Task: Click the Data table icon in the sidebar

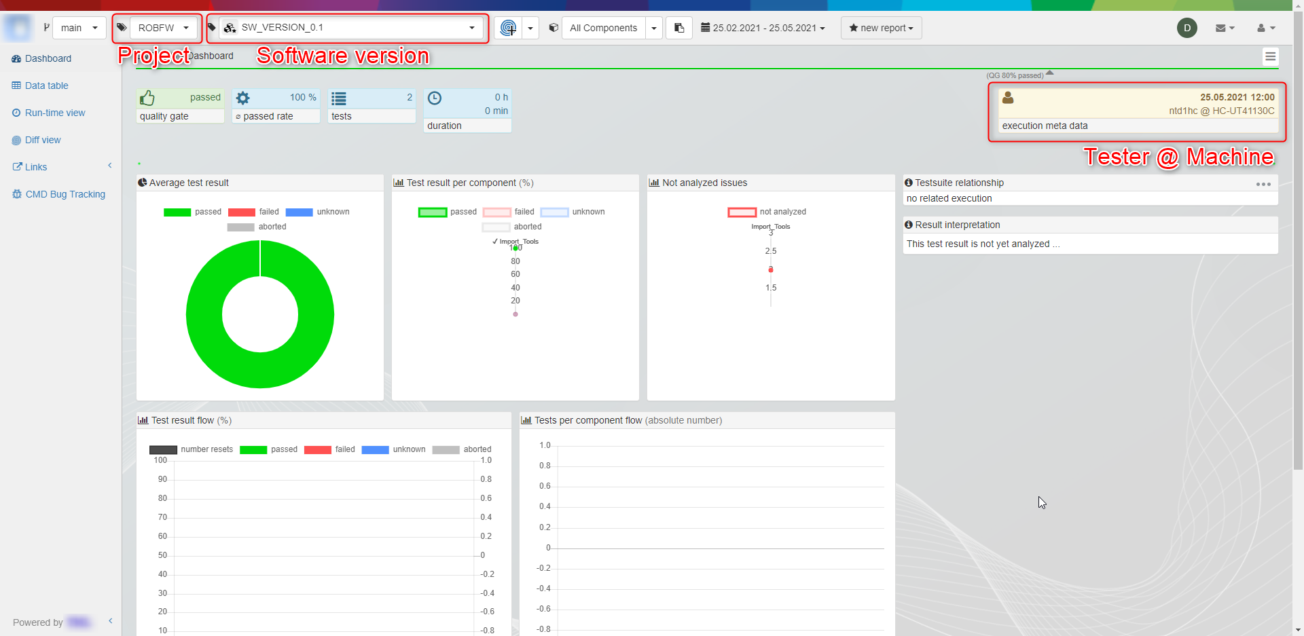Action: pos(16,86)
